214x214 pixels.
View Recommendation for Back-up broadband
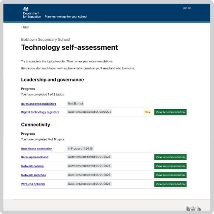click(x=170, y=157)
